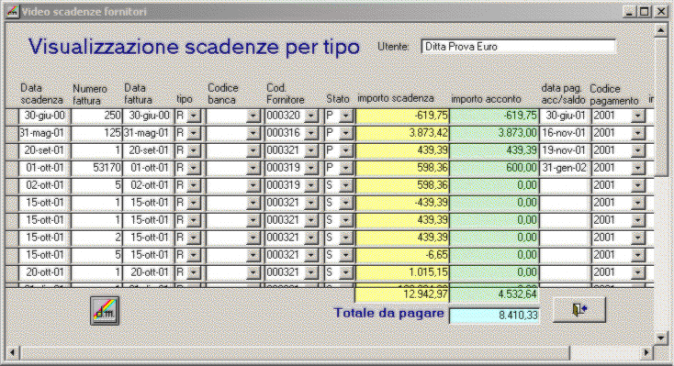Click Data scadenza cell 31-mag-01
Screen dimensions: 674x366
click(44, 134)
